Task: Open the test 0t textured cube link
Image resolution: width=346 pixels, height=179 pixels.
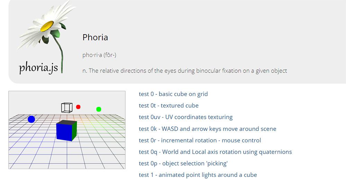Action: coord(169,105)
